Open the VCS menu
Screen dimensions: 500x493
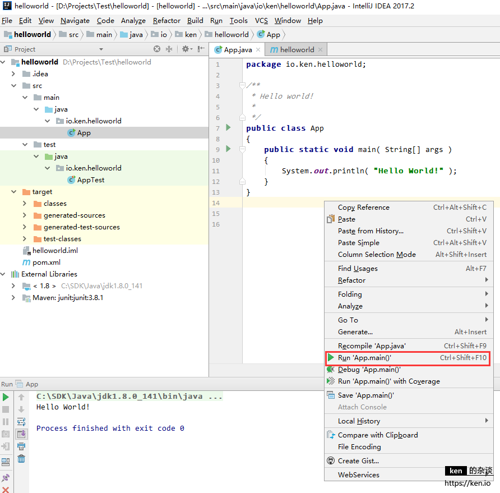261,21
